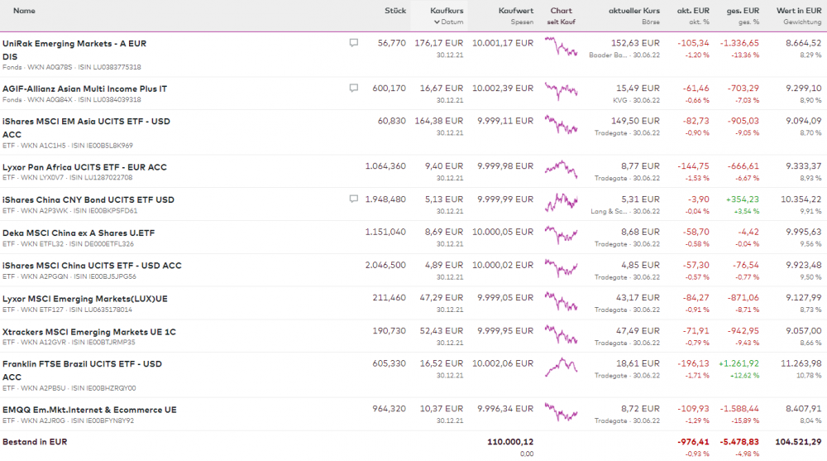Open Xtrackers MSCI Emerging Markets mini chart
The width and height of the screenshot is (827, 461).
pos(561,335)
